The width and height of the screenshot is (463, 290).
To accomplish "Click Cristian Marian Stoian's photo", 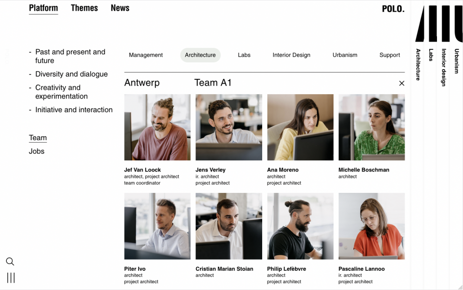I will 229,226.
